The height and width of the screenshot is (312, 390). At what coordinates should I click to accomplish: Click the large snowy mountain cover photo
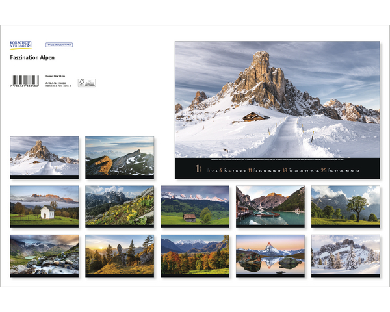tap(277, 99)
